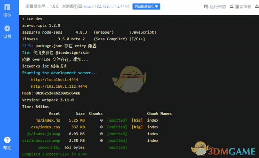This screenshot has width=259, height=158.
Task: Click the 'iceworks ipc 链接成功' line
Action: click(x=45, y=66)
